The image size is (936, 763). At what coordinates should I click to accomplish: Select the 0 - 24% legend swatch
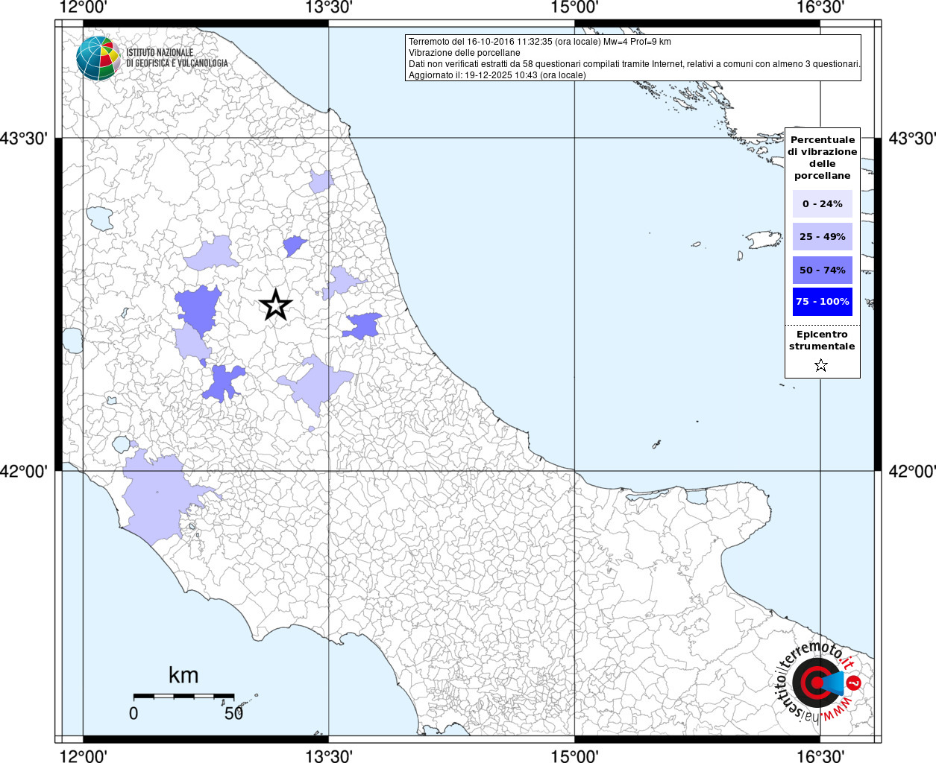pyautogui.click(x=822, y=204)
